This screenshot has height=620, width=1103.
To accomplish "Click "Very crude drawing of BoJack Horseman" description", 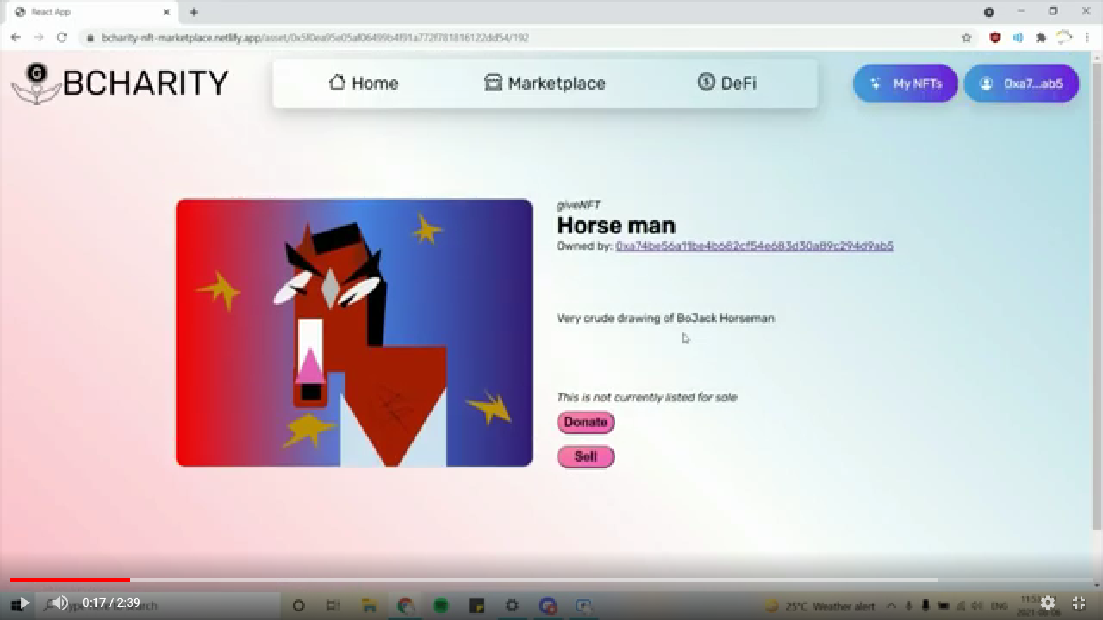I will click(x=665, y=318).
